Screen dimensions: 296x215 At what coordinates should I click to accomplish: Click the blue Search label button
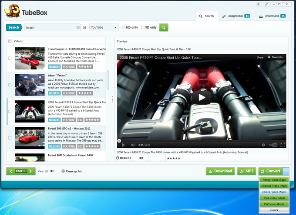pos(14,27)
